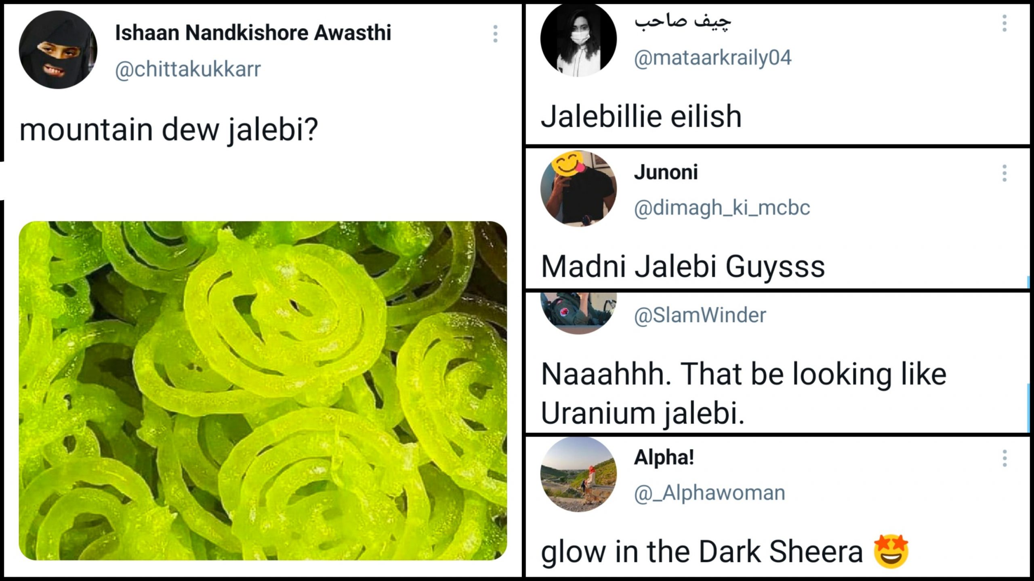1034x581 pixels.
Task: Click the Junoni display name
Action: pyautogui.click(x=666, y=172)
